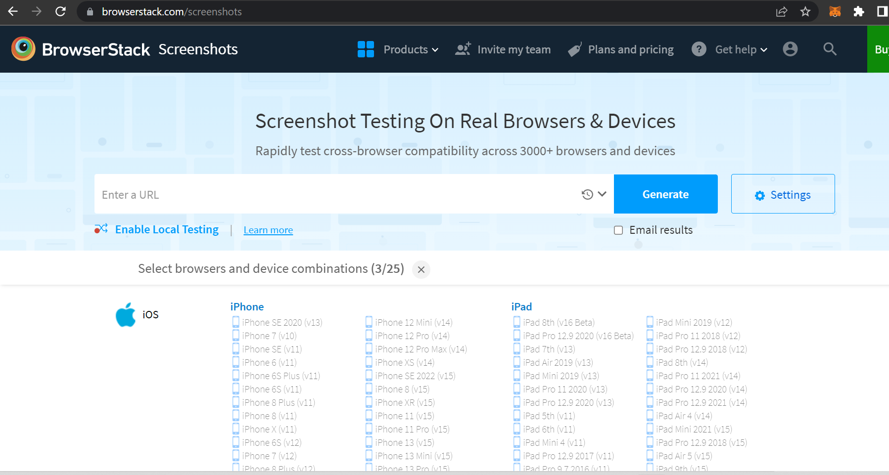
Task: Click the blue Generate button
Action: (x=665, y=194)
